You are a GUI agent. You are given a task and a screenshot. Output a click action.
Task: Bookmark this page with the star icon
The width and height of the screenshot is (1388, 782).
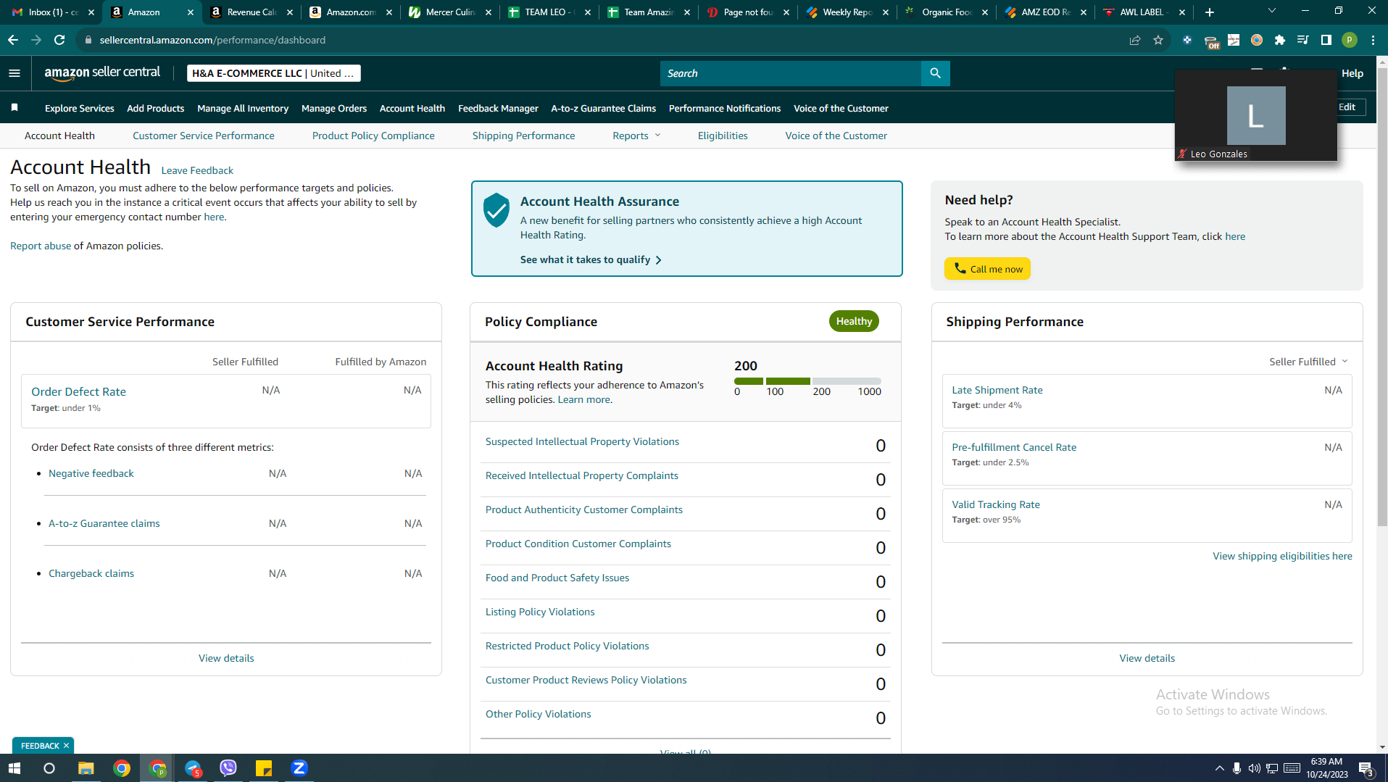pos(1158,40)
